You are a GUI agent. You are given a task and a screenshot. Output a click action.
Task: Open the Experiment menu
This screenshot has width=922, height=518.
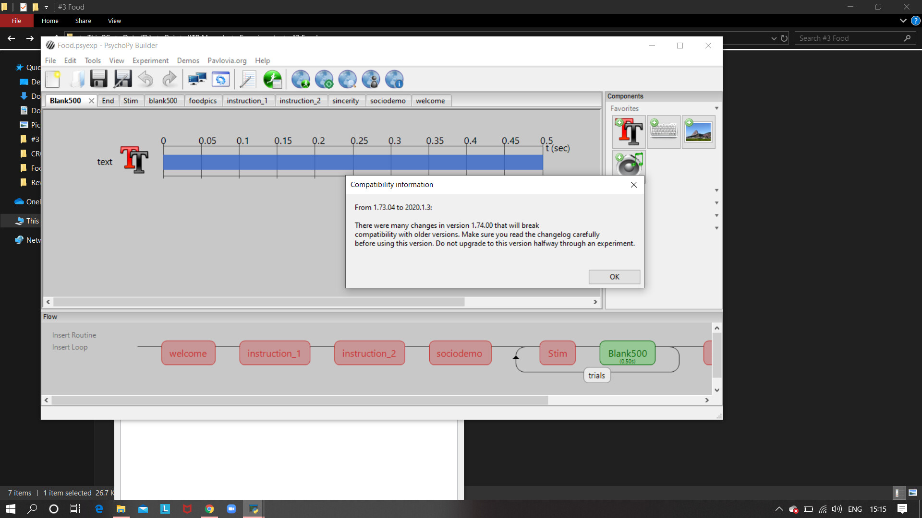[150, 60]
